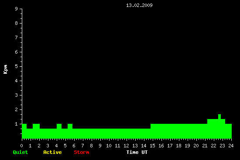Click the green bar area above hour 10
The width and height of the screenshot is (240, 160).
point(109,133)
